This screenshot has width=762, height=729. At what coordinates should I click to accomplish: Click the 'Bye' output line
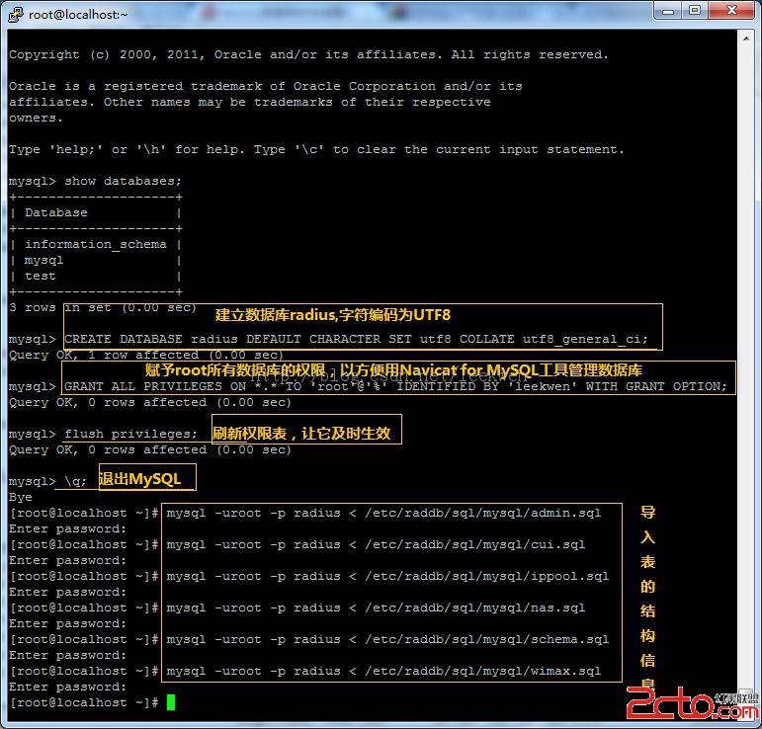tap(21, 497)
